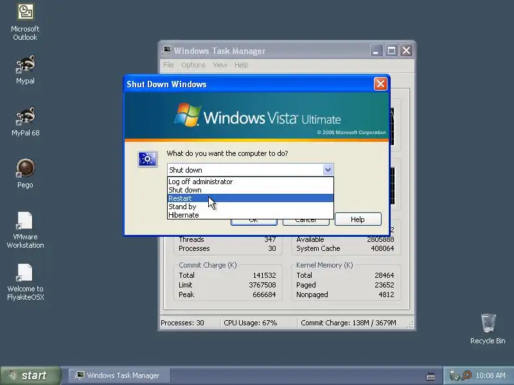514x385 pixels.
Task: Click the Task Manager resize grip
Action: click(x=410, y=325)
